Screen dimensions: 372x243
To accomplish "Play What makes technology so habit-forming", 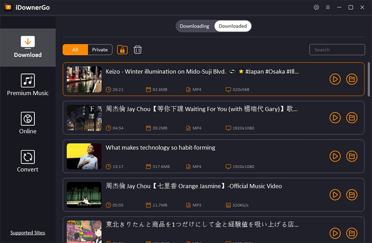I will (x=335, y=156).
